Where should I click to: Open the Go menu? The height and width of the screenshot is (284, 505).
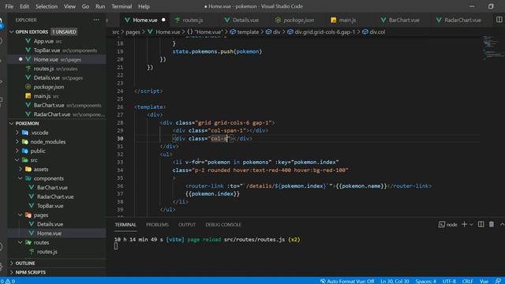pos(85,6)
